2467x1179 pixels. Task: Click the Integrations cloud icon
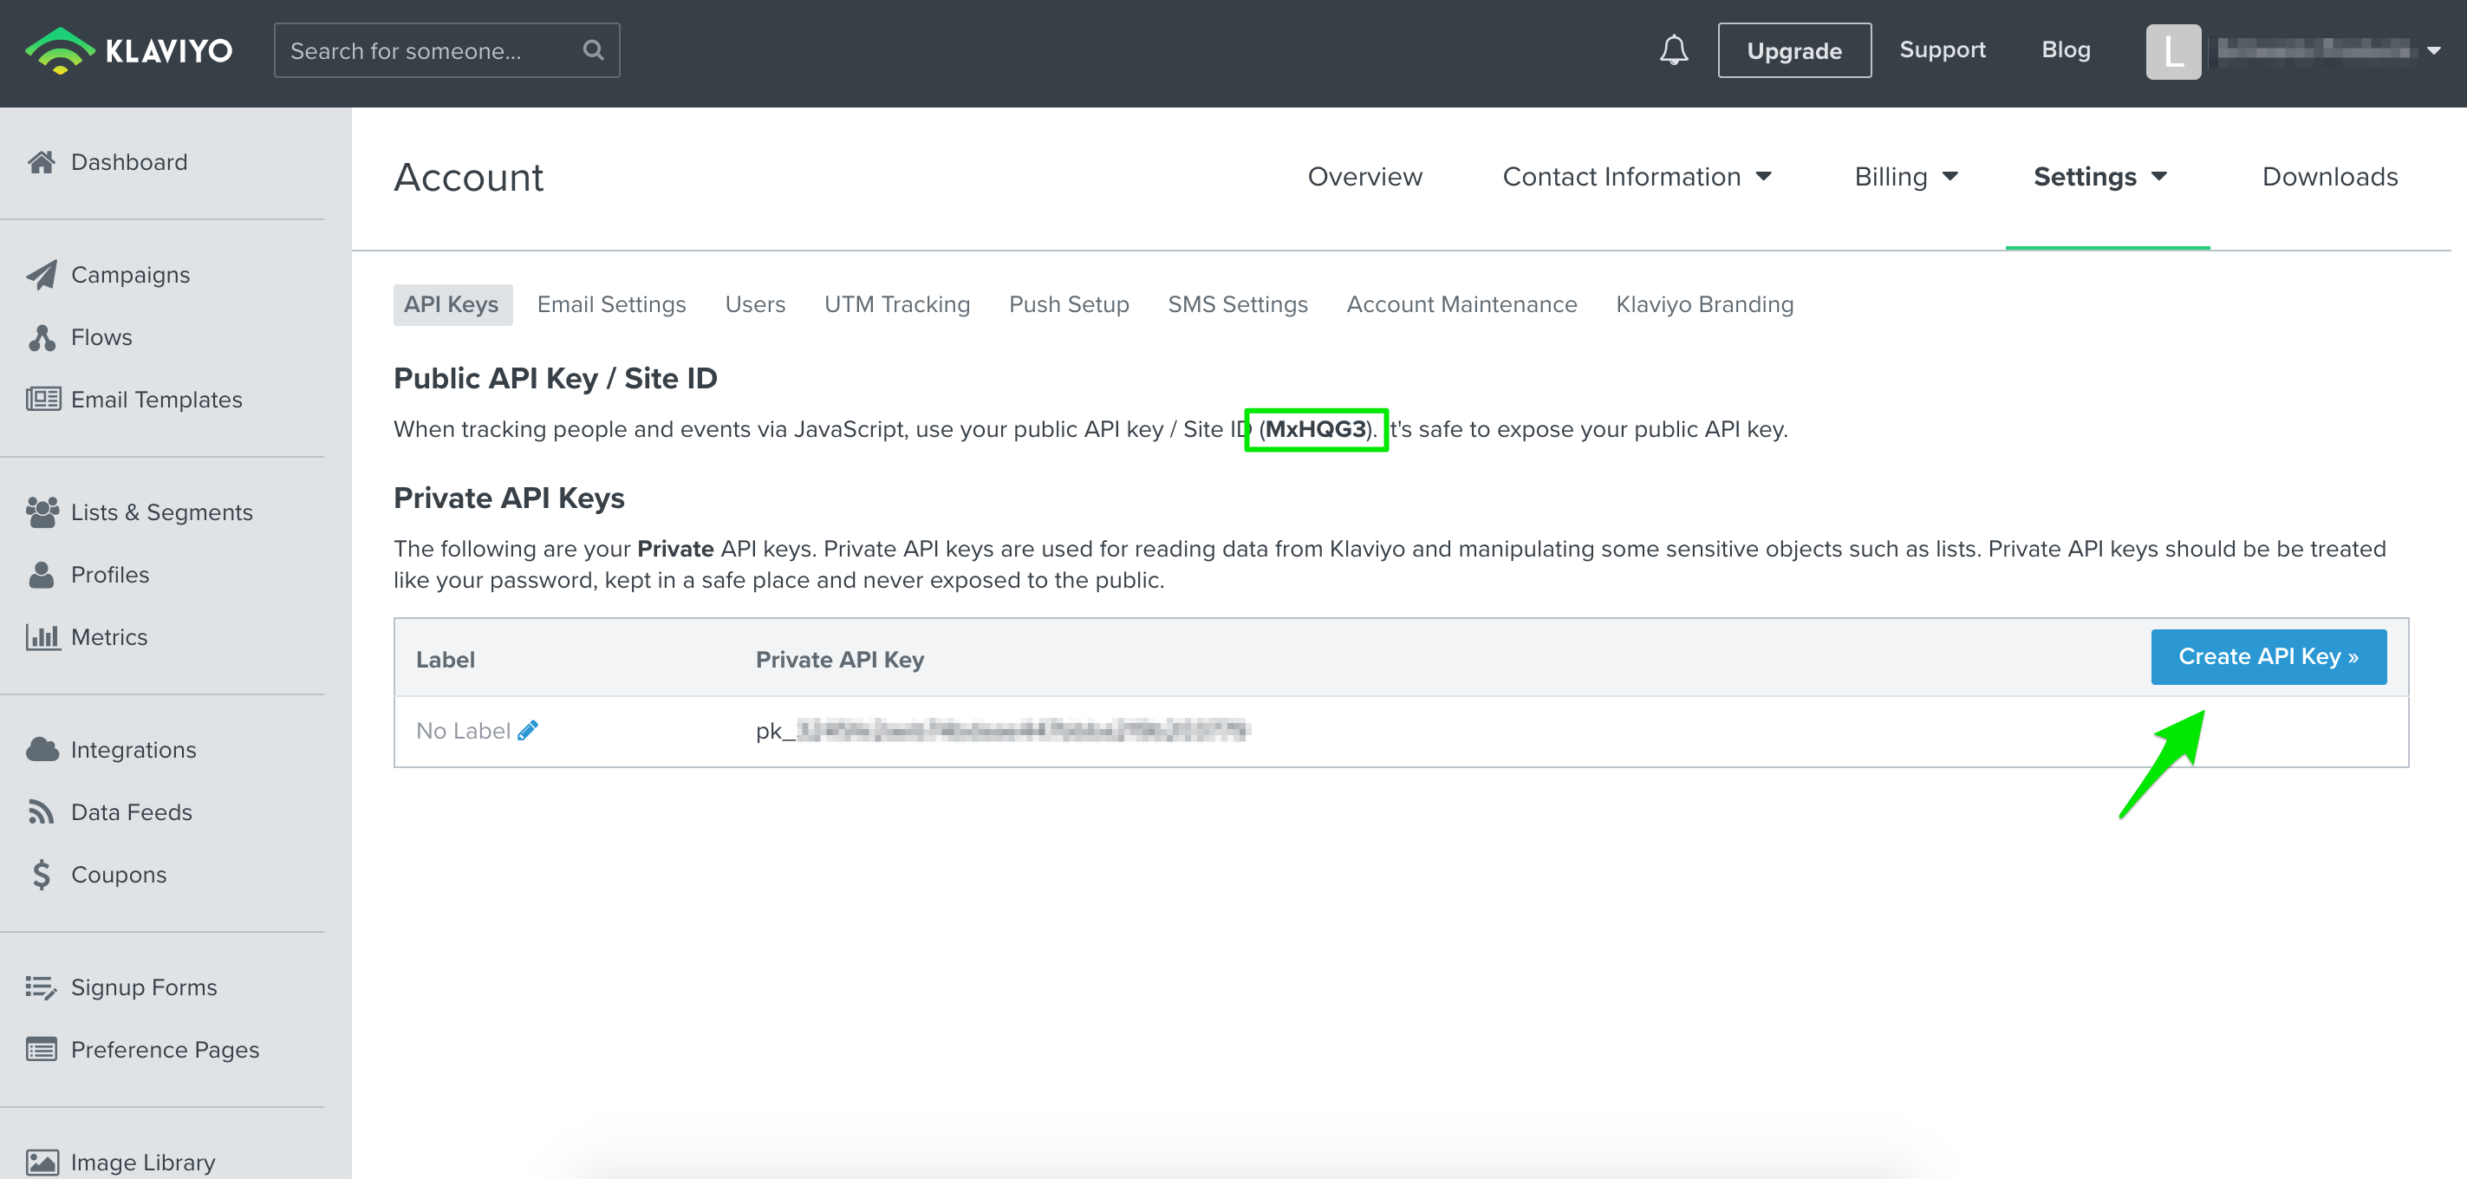(x=42, y=750)
